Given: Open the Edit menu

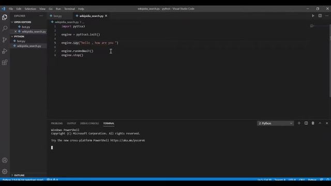Looking at the screenshot, I should click(x=19, y=9).
